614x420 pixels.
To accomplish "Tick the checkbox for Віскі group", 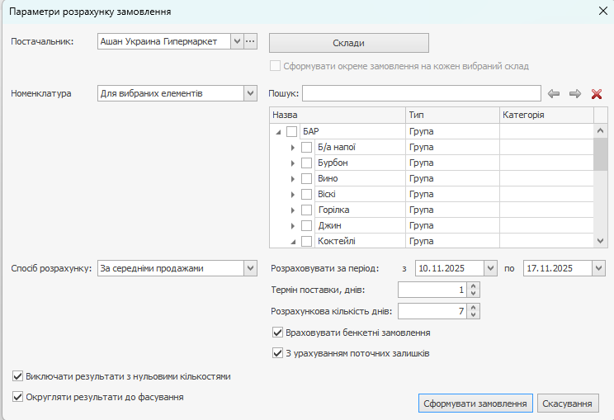I will (x=306, y=194).
